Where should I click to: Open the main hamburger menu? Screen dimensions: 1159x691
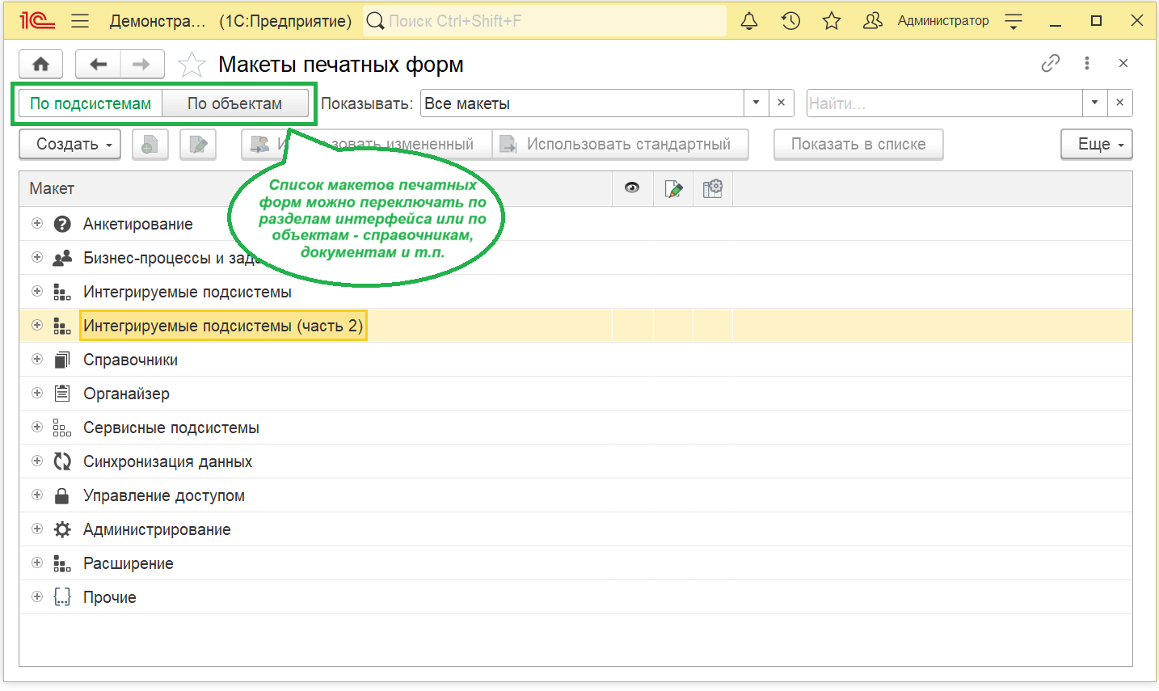(80, 21)
